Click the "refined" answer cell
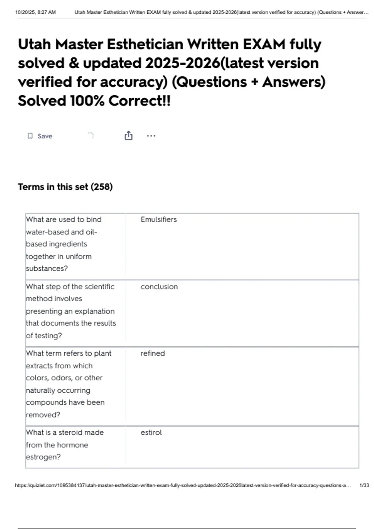This screenshot has height=529, width=374. tap(153, 353)
